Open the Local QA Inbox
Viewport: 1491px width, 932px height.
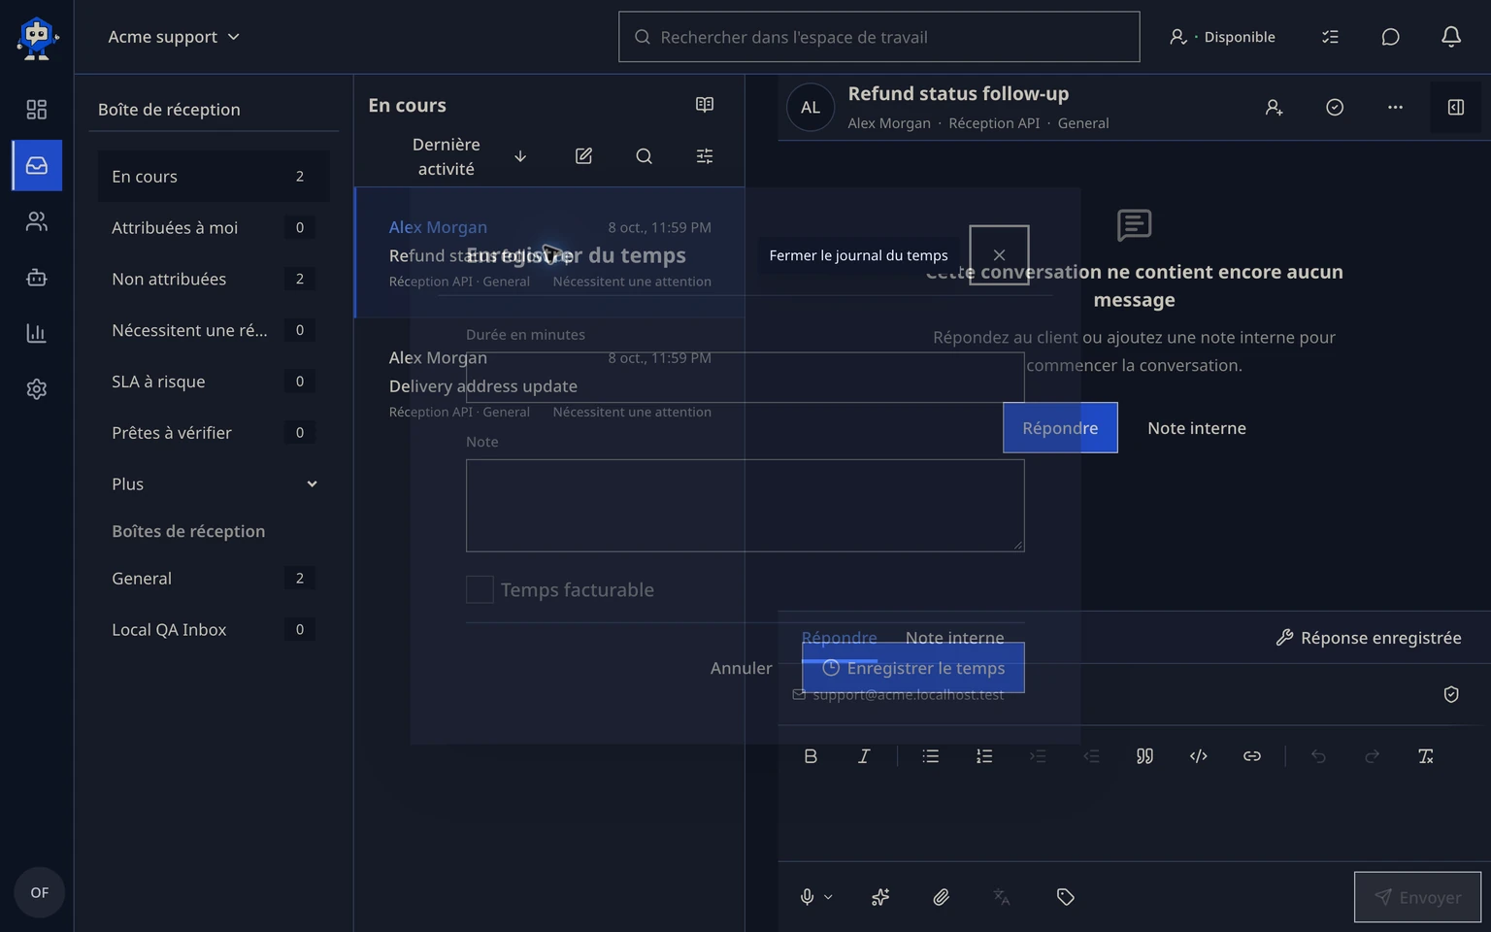point(214,629)
